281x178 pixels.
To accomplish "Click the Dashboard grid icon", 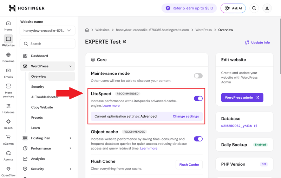I will point(25,56).
